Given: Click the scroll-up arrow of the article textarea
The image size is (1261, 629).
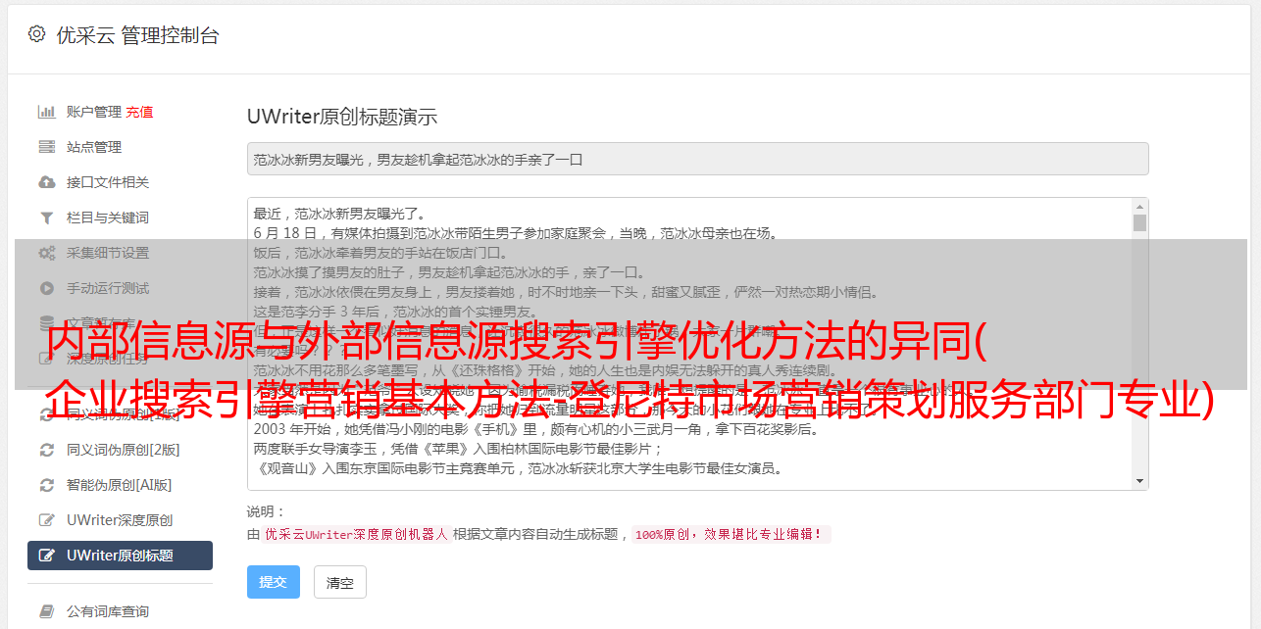Looking at the screenshot, I should point(1139,207).
